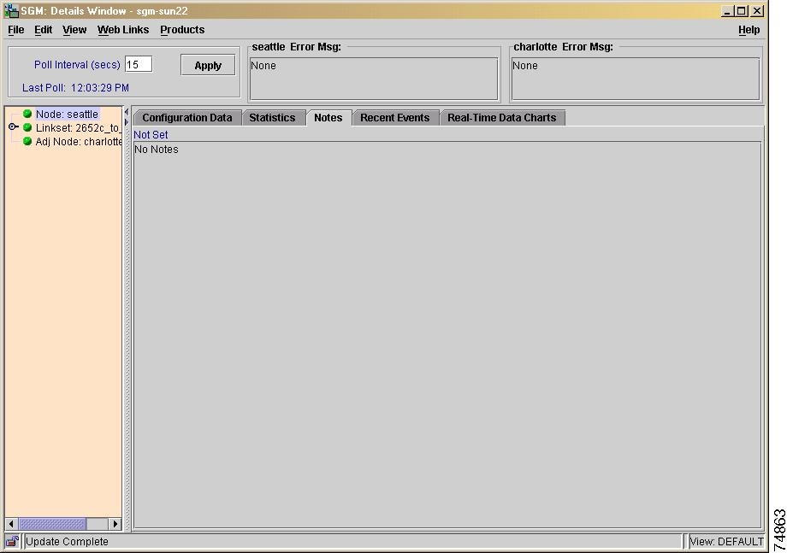Image resolution: width=787 pixels, height=553 pixels.
Task: Select the Linkset: 2652c_to_ tree item
Action: [78, 128]
